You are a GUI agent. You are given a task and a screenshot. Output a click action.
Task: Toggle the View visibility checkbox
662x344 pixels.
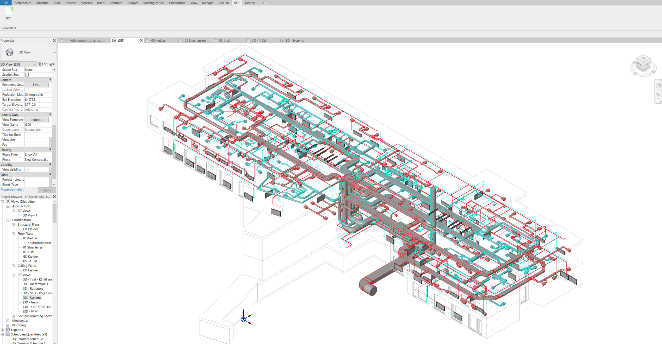[27, 170]
